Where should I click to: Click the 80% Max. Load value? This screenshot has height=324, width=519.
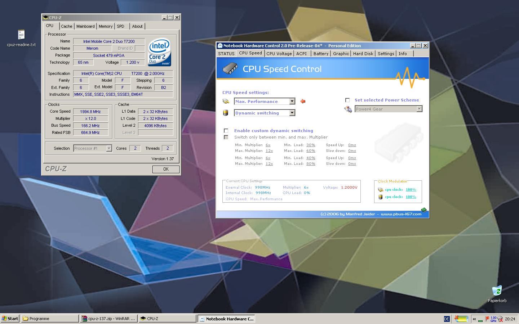tap(311, 164)
